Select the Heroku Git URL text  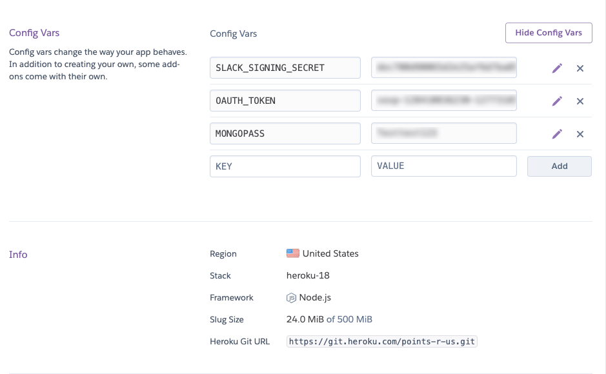click(382, 341)
